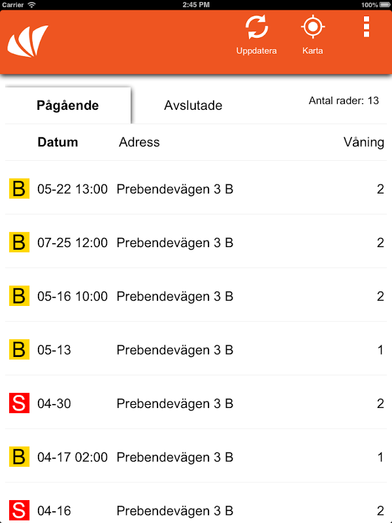This screenshot has width=392, height=523.
Task: Select the 04-30 row address text
Action: (x=174, y=403)
